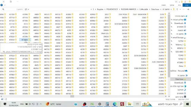Open the 1279U pinned folder

[182, 41]
